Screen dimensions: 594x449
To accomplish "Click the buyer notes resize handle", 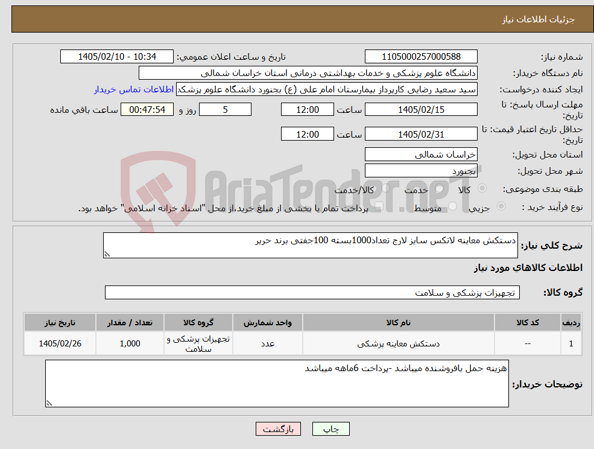I will pyautogui.click(x=49, y=404).
